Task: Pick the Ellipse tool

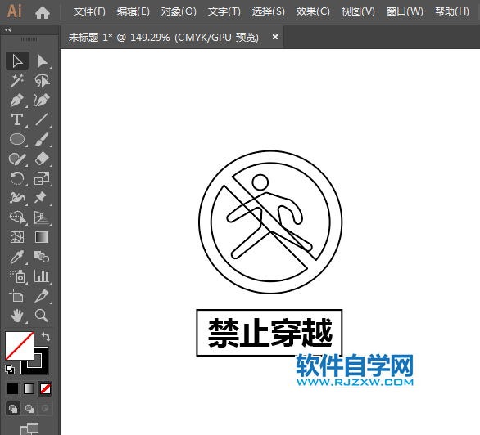Action: (17, 139)
